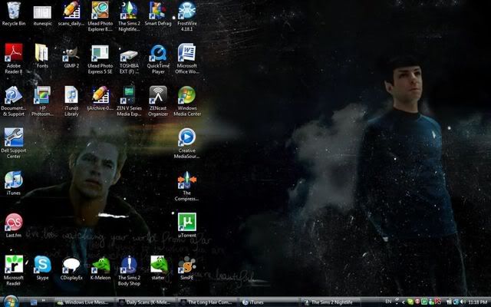Open Microsoft Office Word shortcut
Image resolution: width=491 pixels, height=307 pixels.
click(x=186, y=59)
